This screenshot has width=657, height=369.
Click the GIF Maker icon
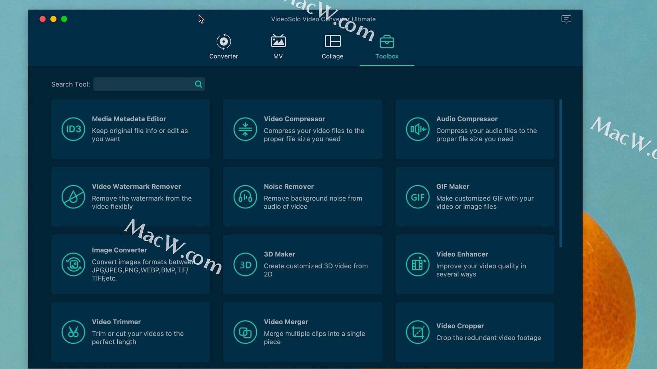[417, 197]
